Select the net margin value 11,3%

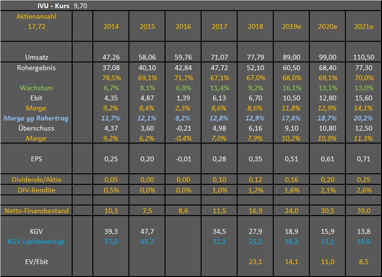[363, 138]
